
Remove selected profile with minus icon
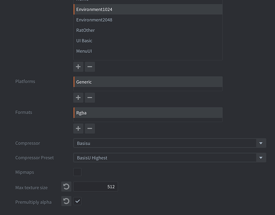point(90,67)
